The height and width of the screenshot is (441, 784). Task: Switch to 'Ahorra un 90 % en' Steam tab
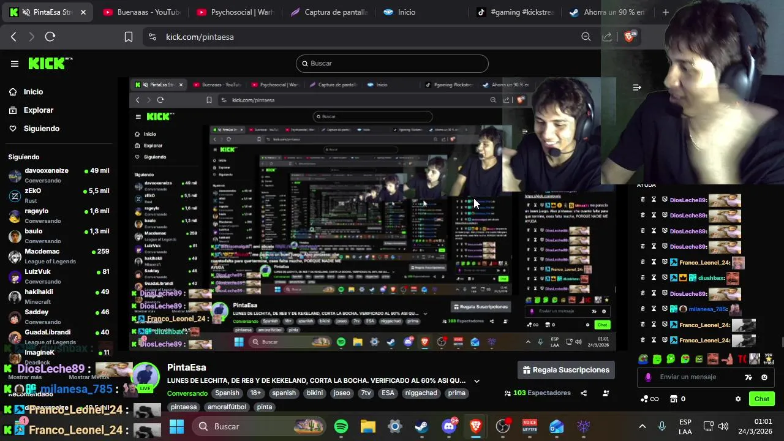click(x=608, y=12)
